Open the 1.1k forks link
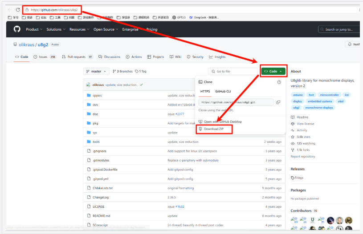Screen dimensions: 363x234 (x=300, y=150)
